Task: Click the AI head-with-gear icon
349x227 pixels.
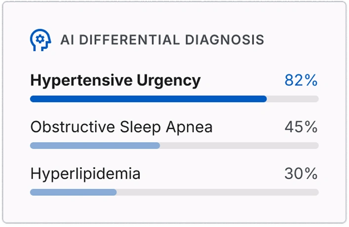Action: (x=41, y=40)
